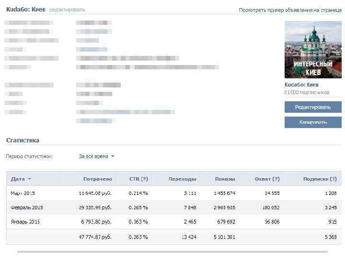Click CTR value 0.214 %

tap(138, 193)
